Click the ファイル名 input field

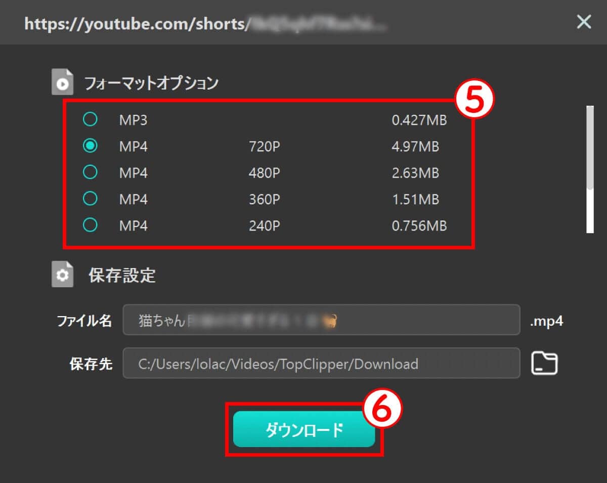(321, 320)
